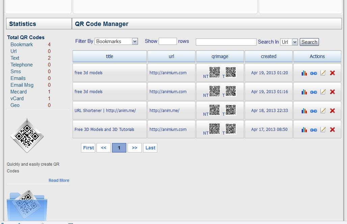Select the T QR image for URL Shortener
347x224 pixels.
point(231,110)
